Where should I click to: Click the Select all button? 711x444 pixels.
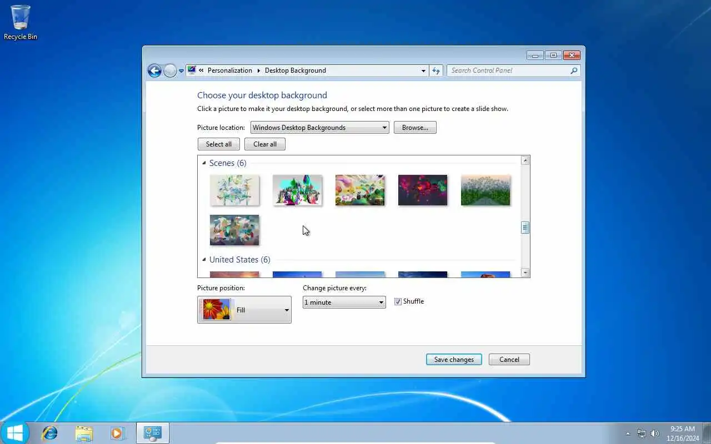point(219,144)
